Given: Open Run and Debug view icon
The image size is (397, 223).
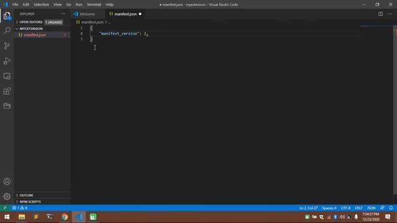Looking at the screenshot, I should (7, 61).
